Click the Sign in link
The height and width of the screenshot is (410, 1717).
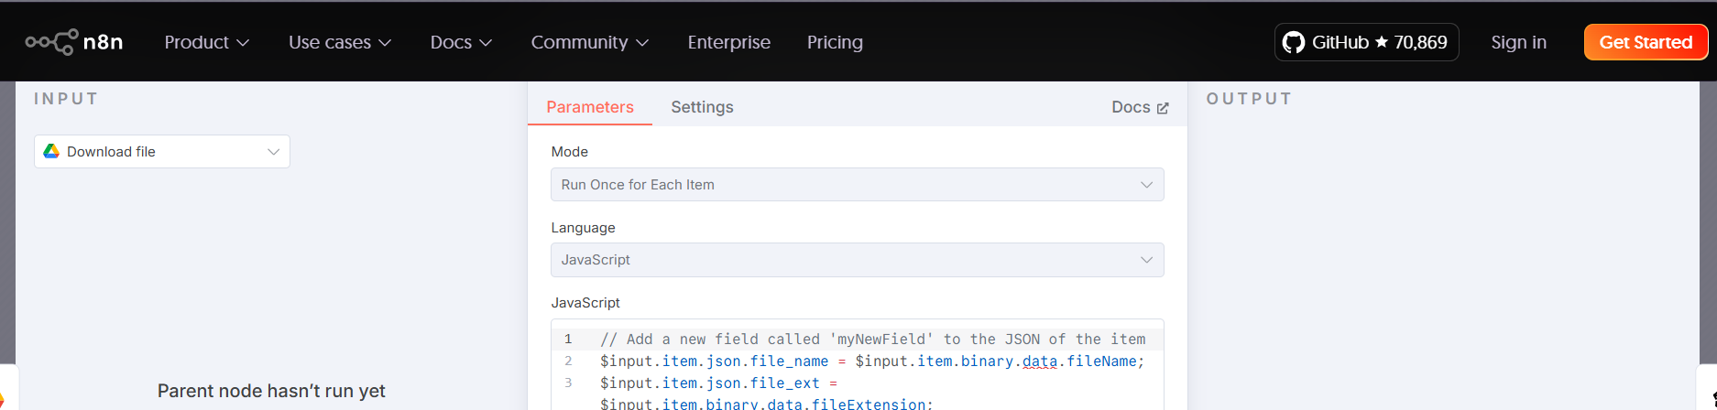[1518, 42]
